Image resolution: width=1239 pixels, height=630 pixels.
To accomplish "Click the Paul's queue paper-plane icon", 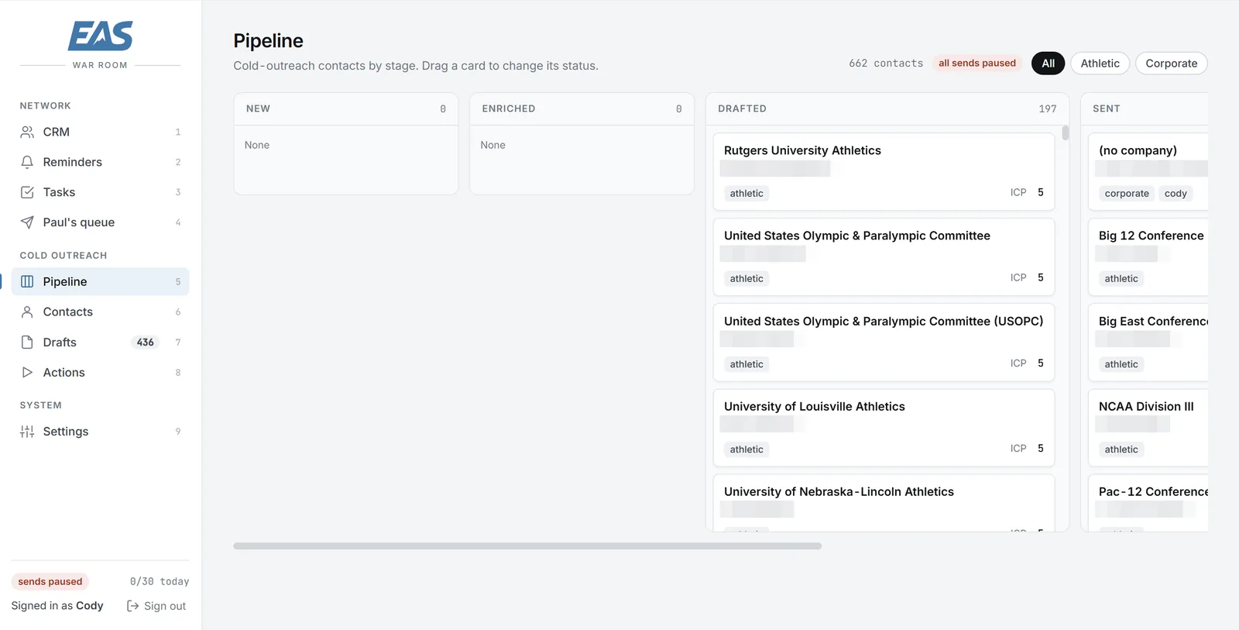I will [27, 222].
